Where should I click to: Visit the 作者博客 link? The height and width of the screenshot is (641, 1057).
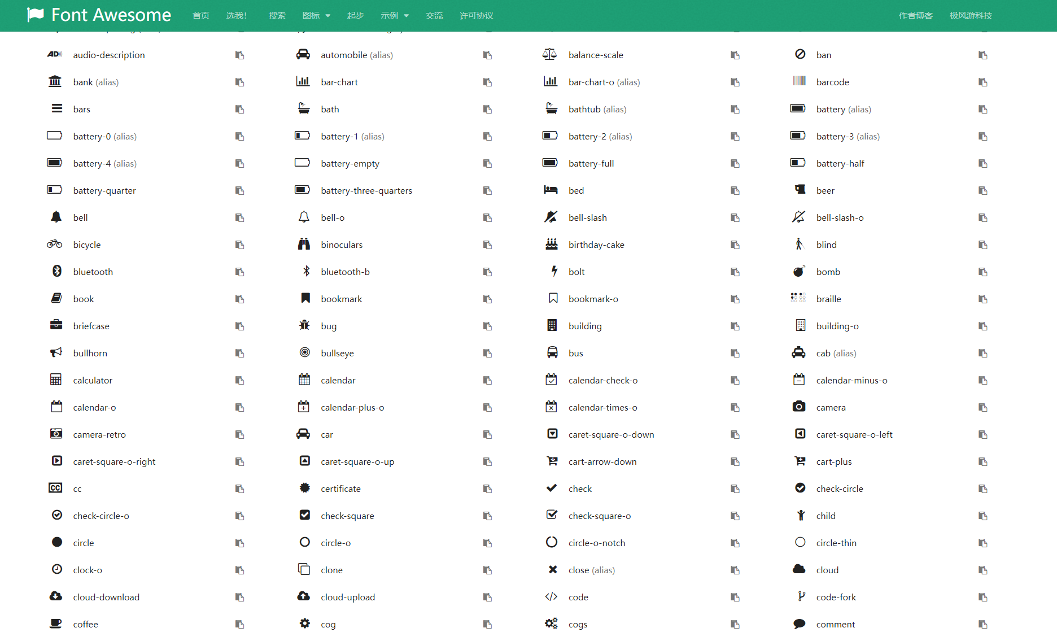pos(915,16)
